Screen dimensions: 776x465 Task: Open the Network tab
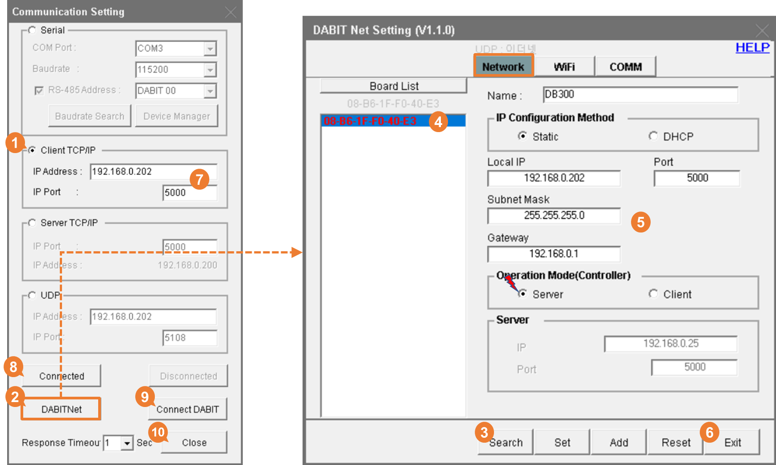[x=503, y=66]
